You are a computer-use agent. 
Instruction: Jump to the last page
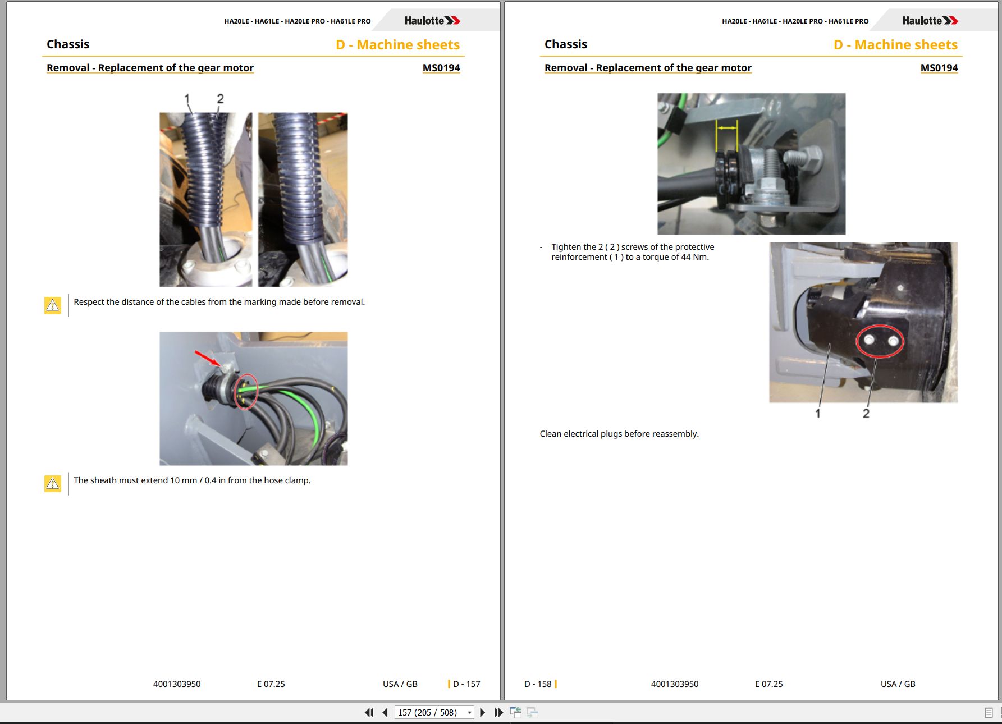point(498,712)
